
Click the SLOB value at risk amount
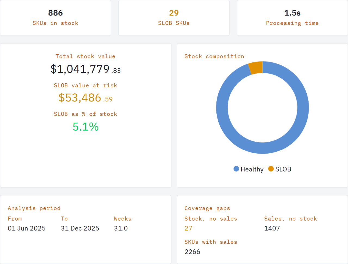click(85, 98)
